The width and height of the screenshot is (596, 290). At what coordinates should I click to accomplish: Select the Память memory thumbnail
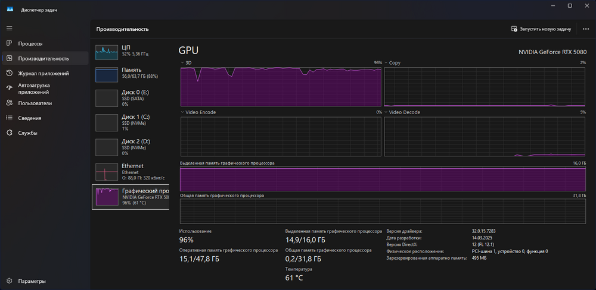point(107,74)
